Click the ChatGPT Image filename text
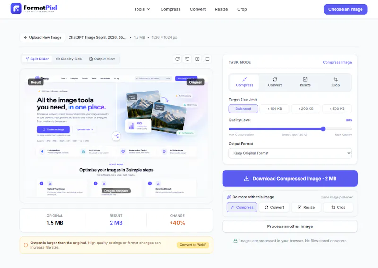Viewport: 378px width, 268px height. pyautogui.click(x=97, y=38)
